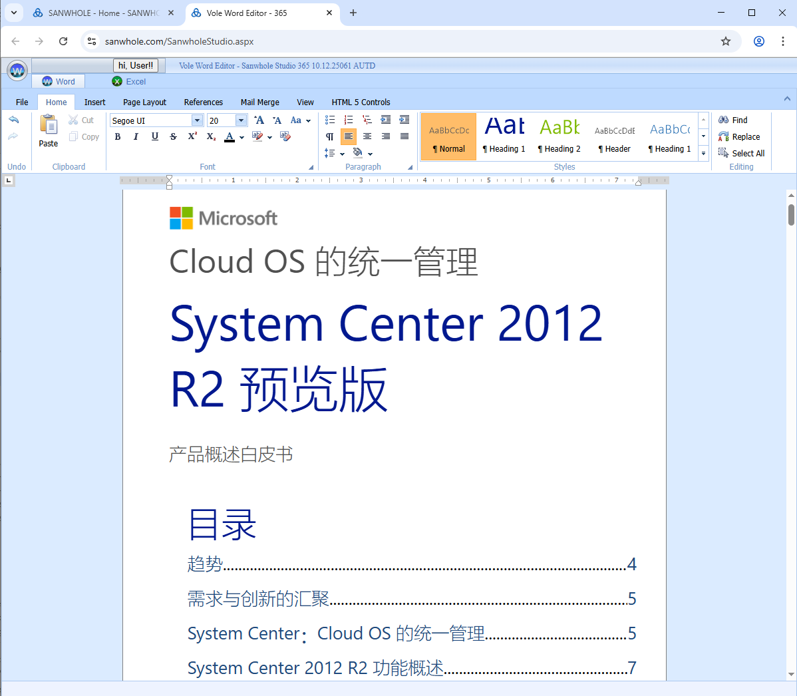Click the Paste button

pos(49,131)
